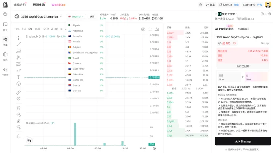Open the user profile avatar
Image resolution: width=273 pixels, height=153 pixels.
(268, 5)
